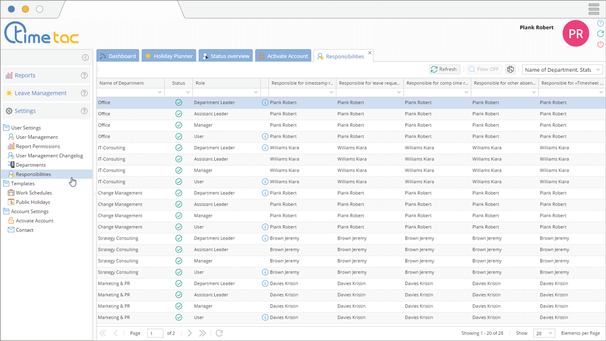Open help via the top-right question mark
This screenshot has height=341, width=606.
pyautogui.click(x=600, y=24)
